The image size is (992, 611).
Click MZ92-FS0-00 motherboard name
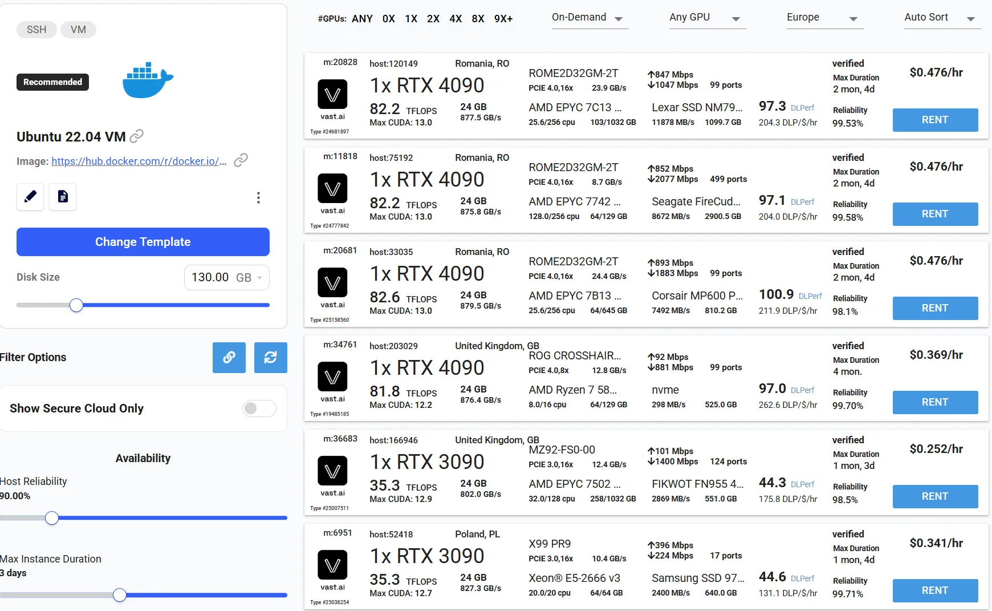[562, 450]
